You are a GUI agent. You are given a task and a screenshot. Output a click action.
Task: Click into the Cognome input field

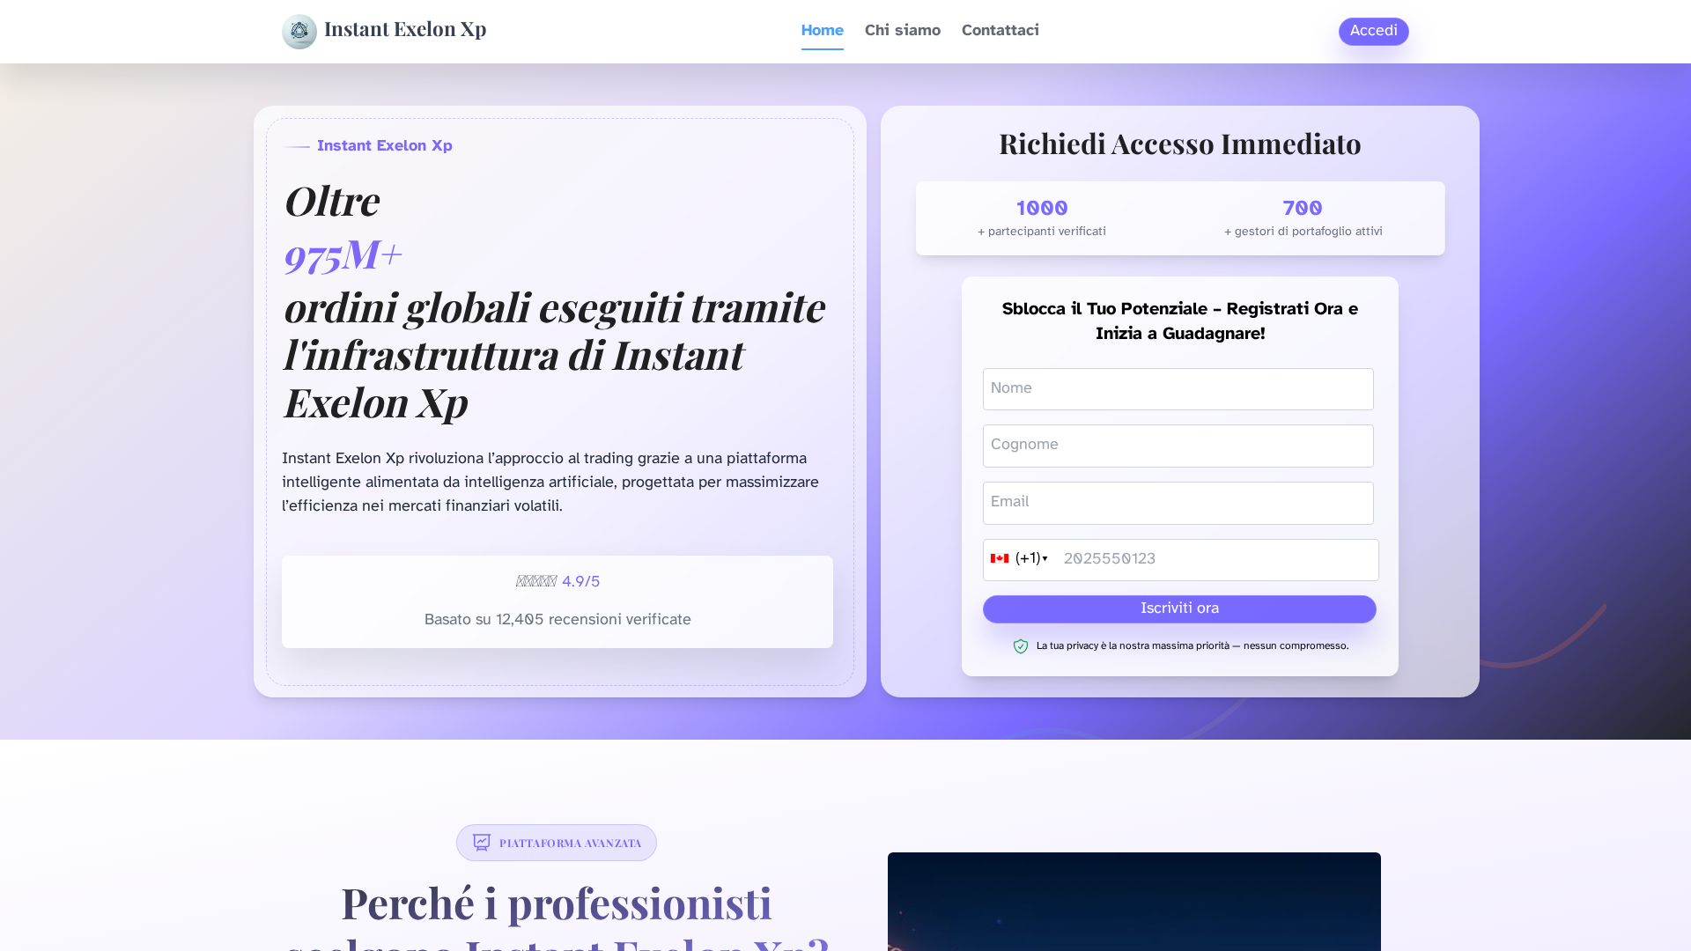[x=1178, y=446]
